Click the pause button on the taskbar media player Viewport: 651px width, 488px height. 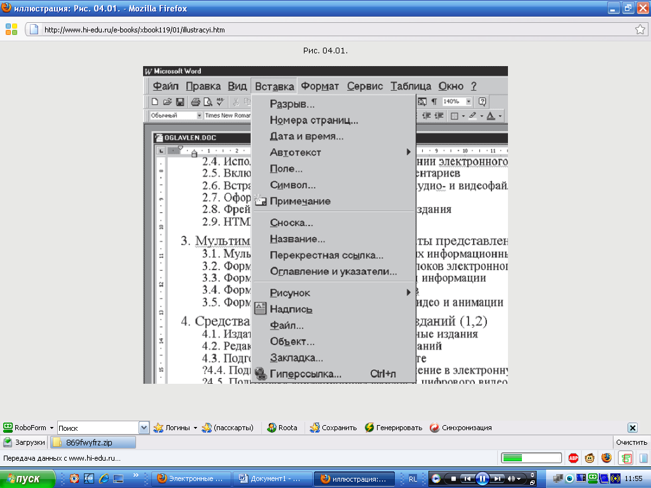pos(482,479)
